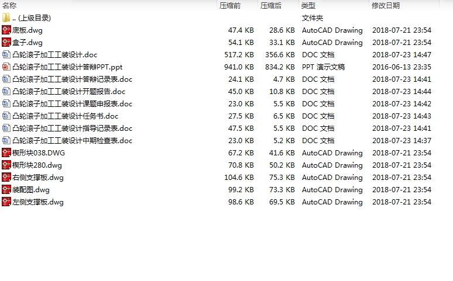Select file name 凸轮滚子加工工装设计任务书.doc
Screen dimensions: 453x281
tap(66, 116)
